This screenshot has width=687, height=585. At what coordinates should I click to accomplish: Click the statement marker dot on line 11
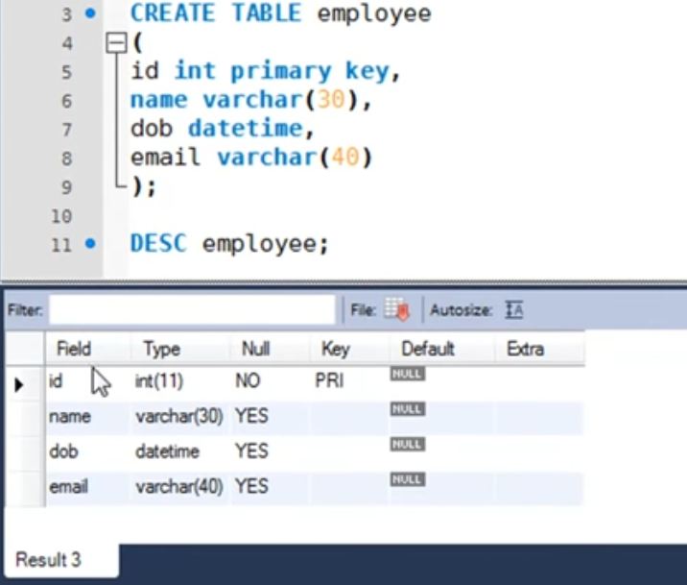pos(90,243)
